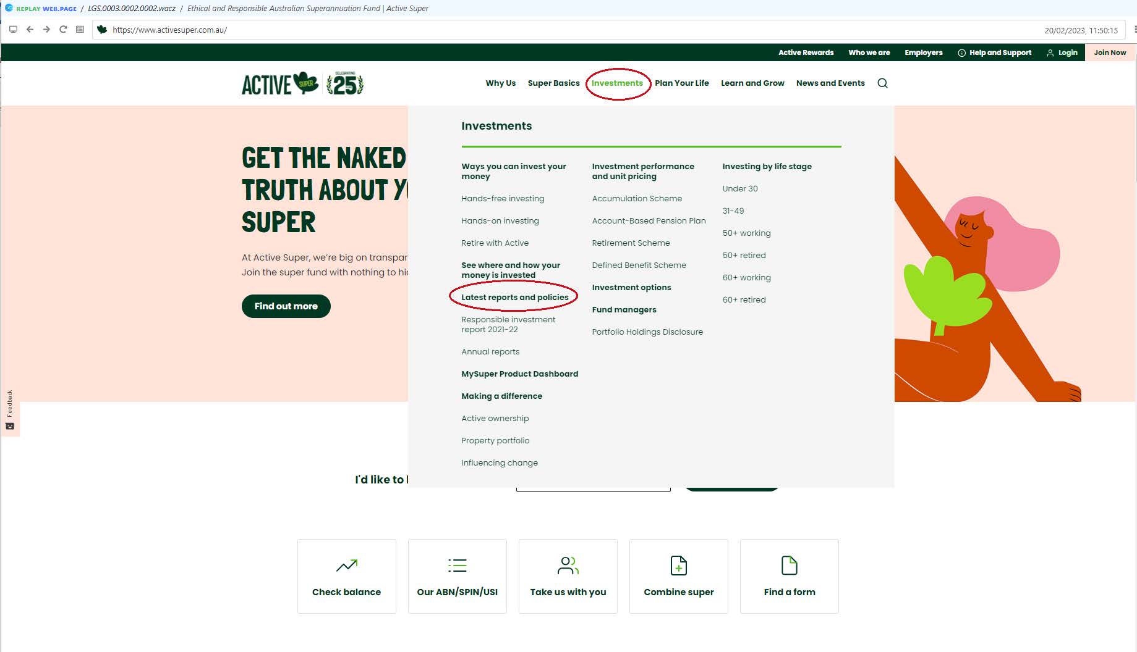The width and height of the screenshot is (1137, 652).
Task: Click the browser forward arrow
Action: pyautogui.click(x=46, y=30)
